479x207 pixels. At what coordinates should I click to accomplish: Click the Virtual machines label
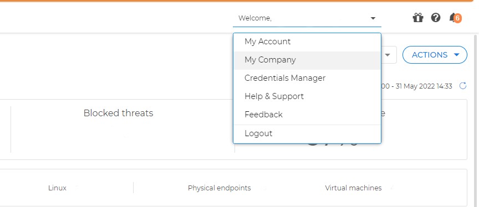[x=353, y=188]
